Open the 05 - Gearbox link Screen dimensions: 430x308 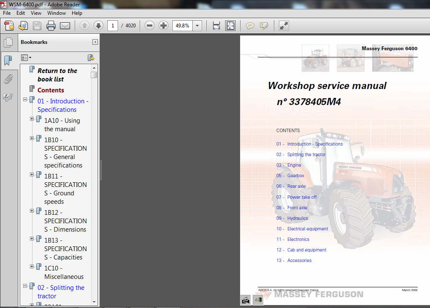pos(290,176)
